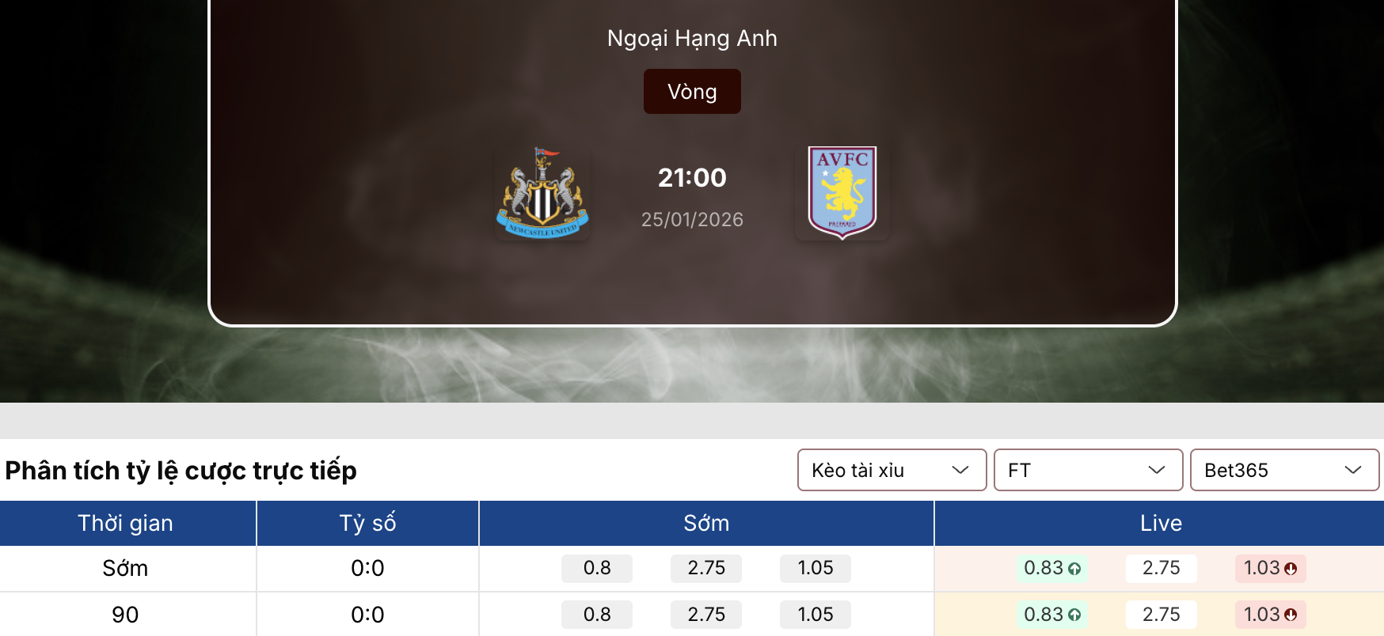
Task: Click the Ngoại Hạng Anh league title
Action: [692, 38]
